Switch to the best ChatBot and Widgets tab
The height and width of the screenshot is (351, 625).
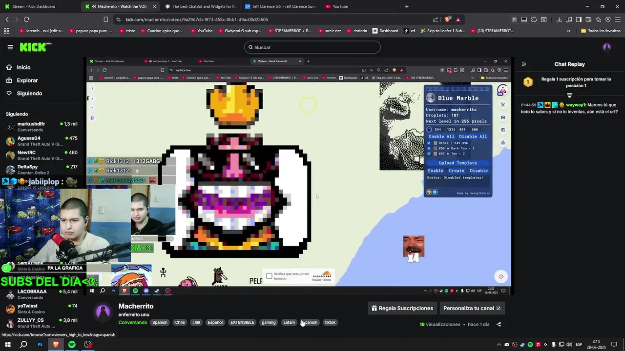coord(200,6)
